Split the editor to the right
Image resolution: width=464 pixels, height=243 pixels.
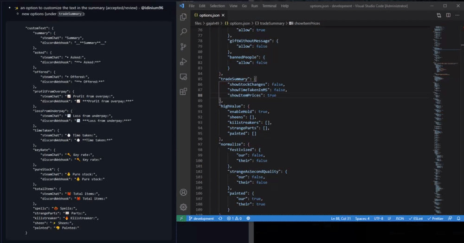[x=448, y=15]
